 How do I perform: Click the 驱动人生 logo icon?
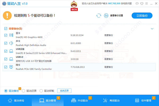(x=4, y=3)
